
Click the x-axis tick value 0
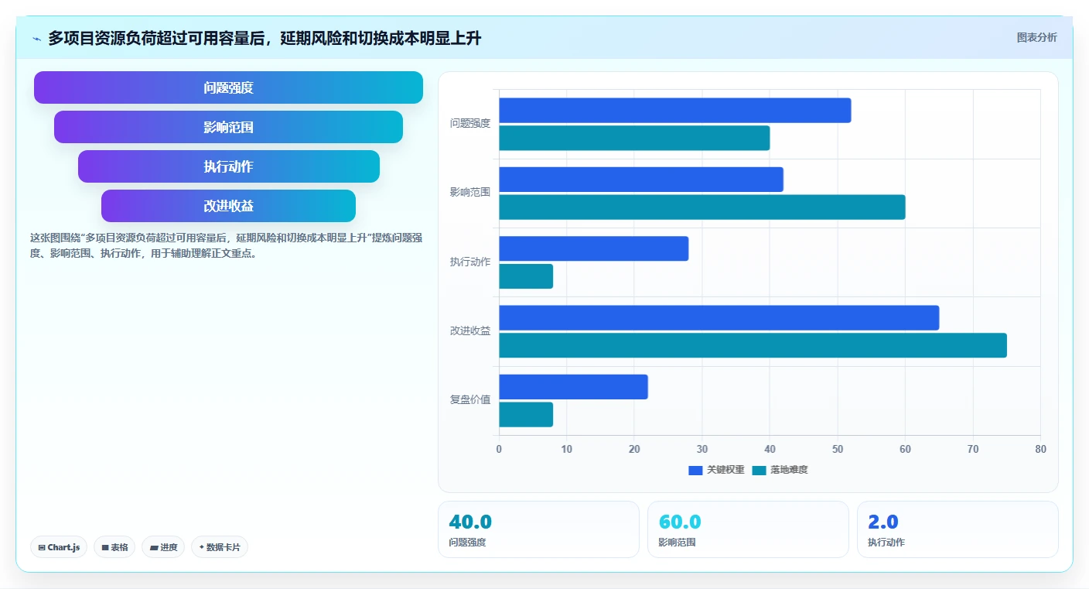[x=499, y=449]
